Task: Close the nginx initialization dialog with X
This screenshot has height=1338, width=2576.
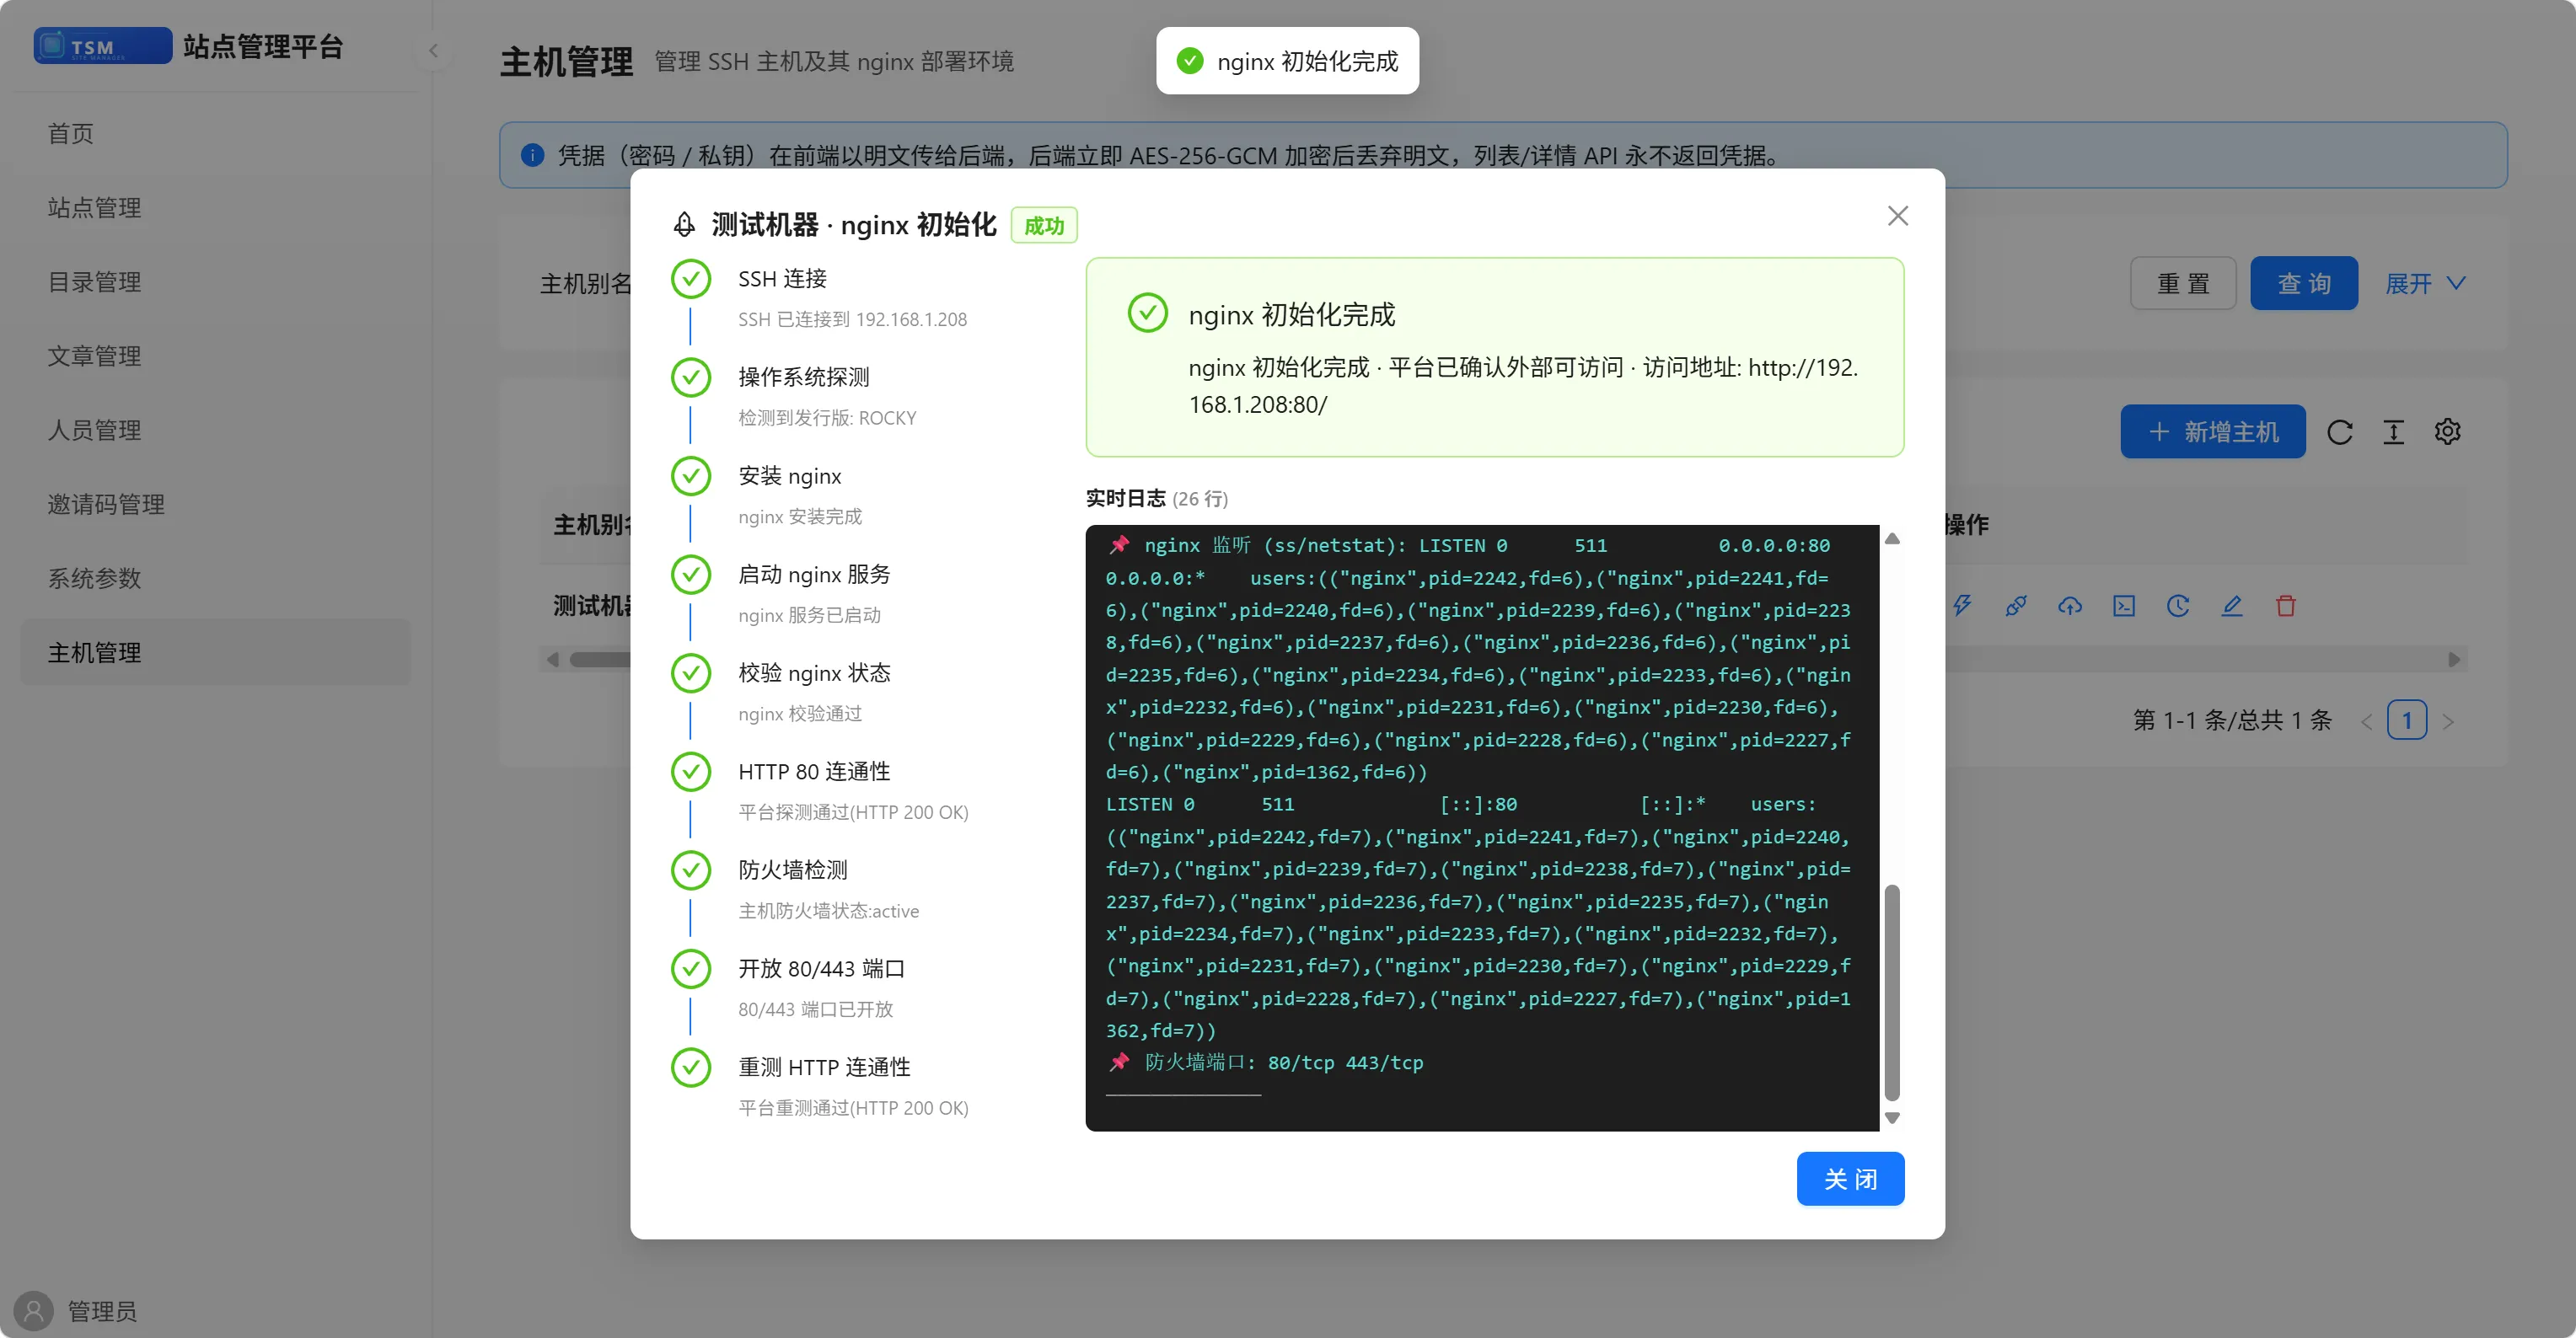Action: [x=1897, y=216]
